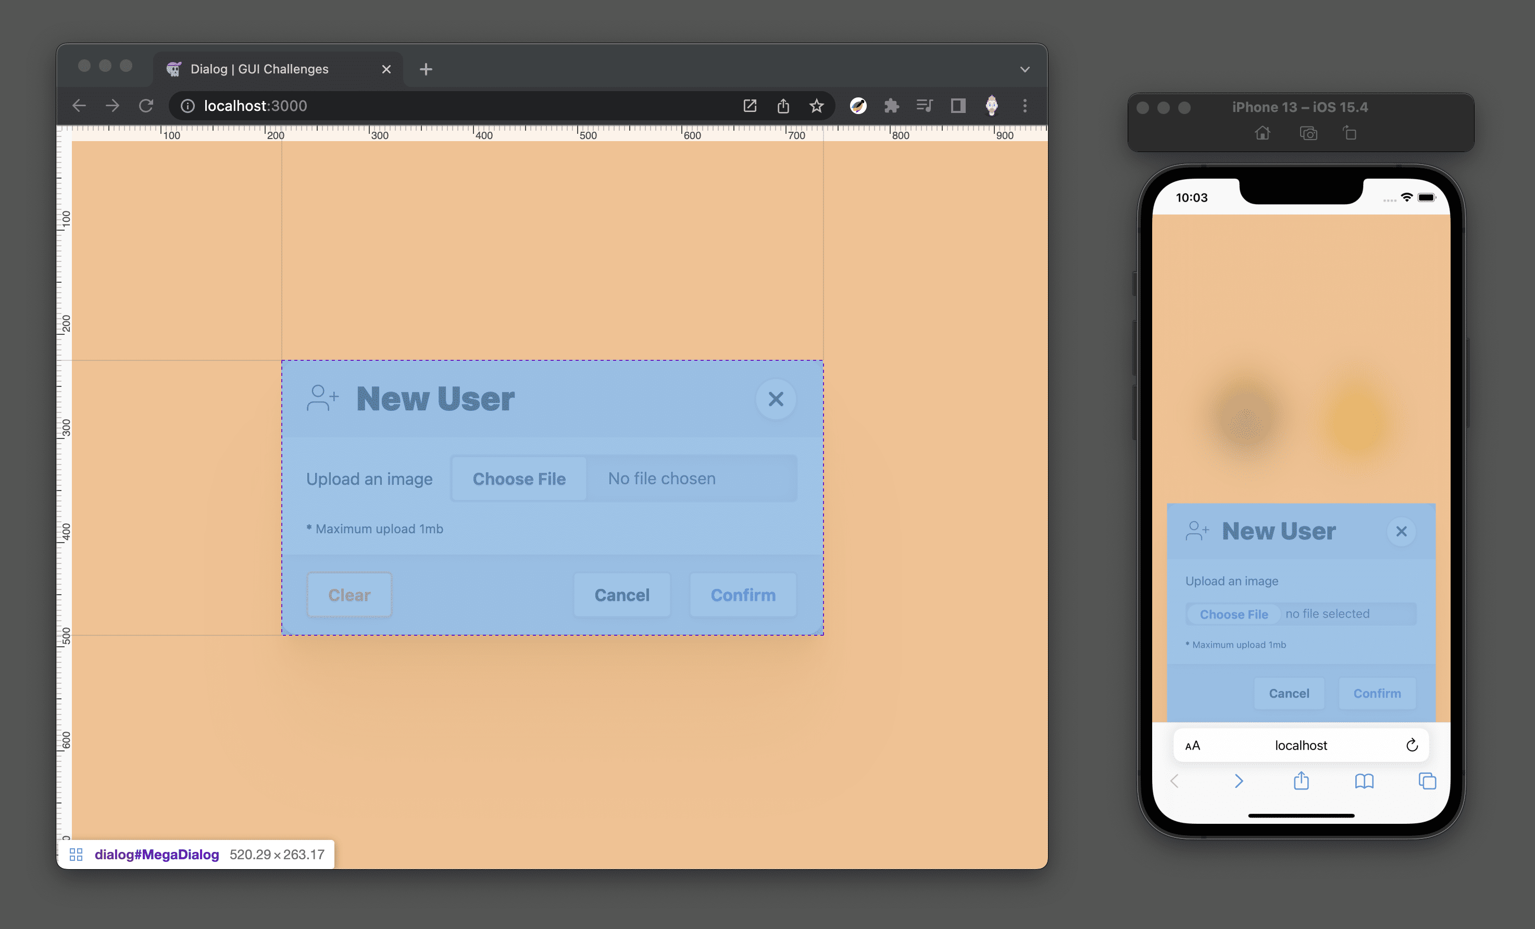The image size is (1535, 929).
Task: Click the Clear button in desktop dialog
Action: click(348, 593)
